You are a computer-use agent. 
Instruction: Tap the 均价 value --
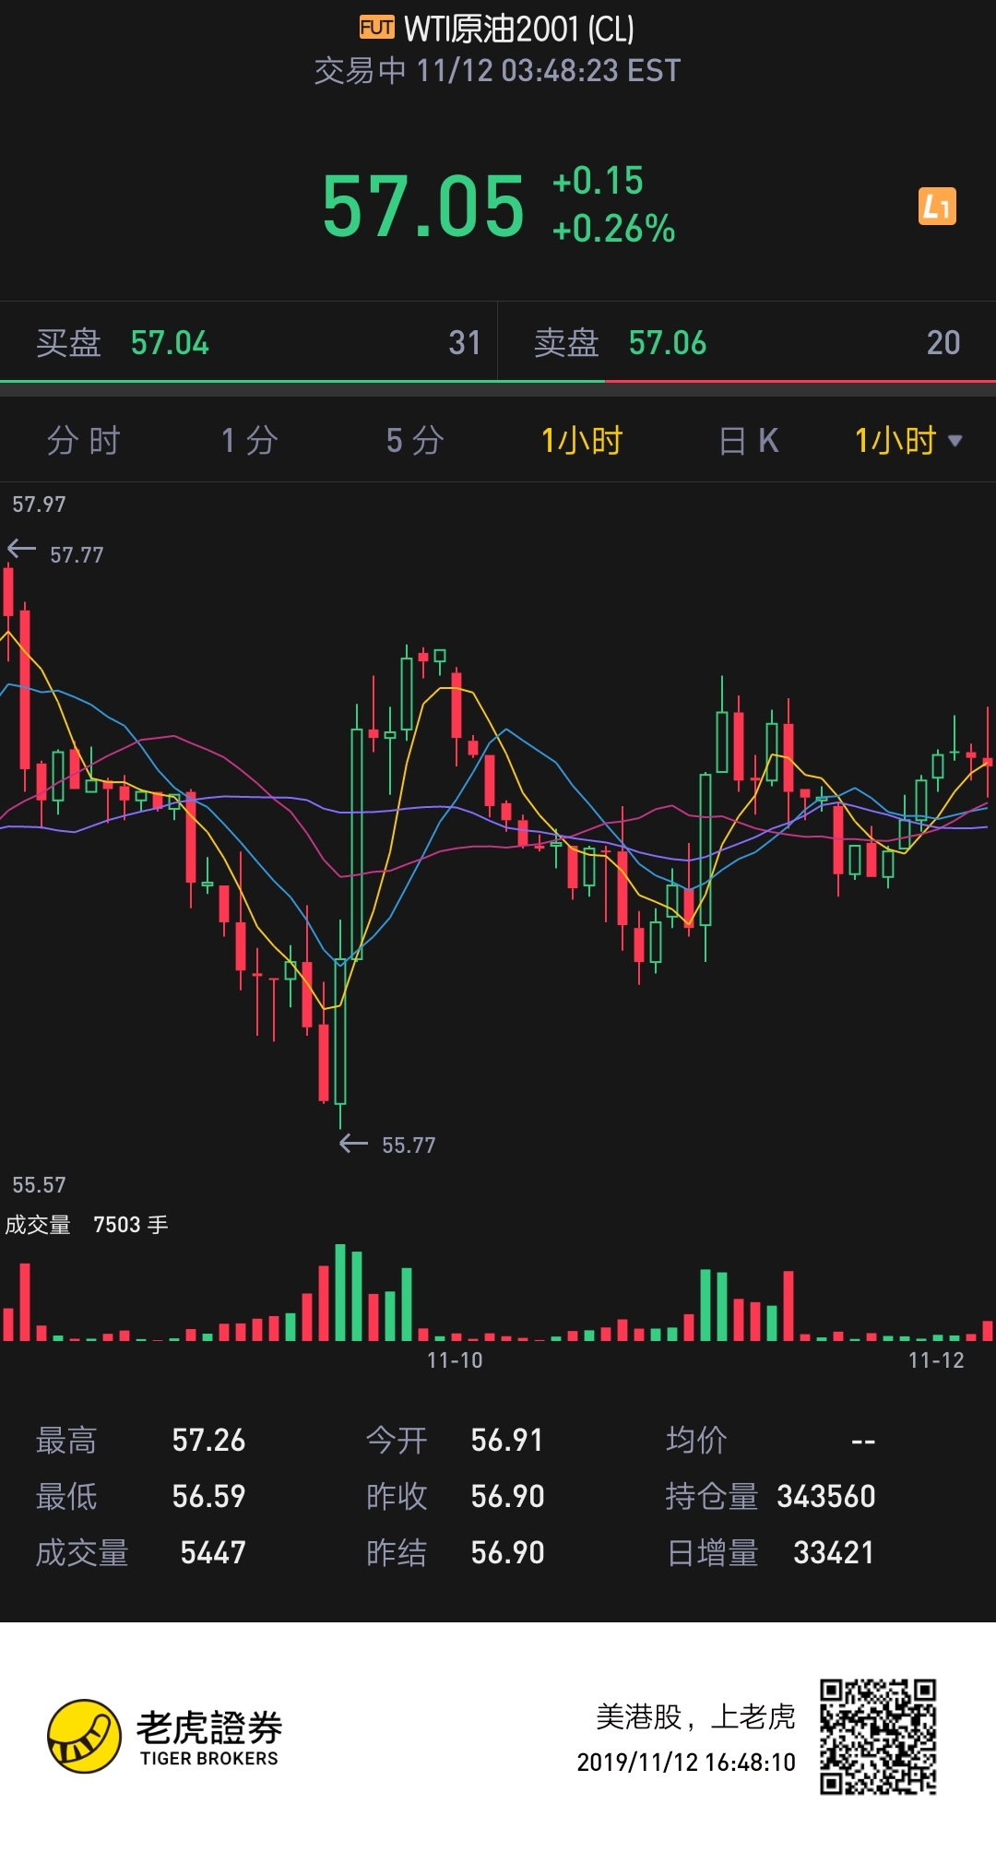pos(863,1441)
